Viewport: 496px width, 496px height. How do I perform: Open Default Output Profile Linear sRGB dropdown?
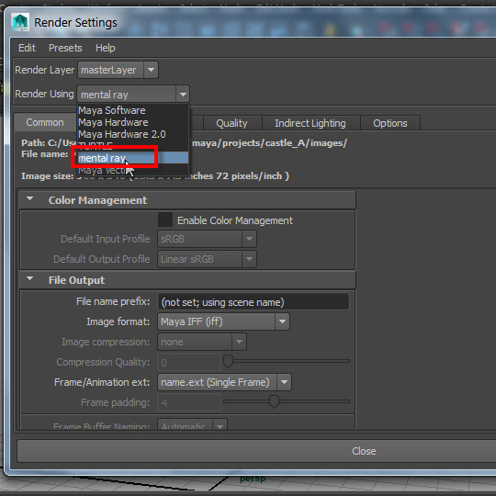tap(207, 259)
